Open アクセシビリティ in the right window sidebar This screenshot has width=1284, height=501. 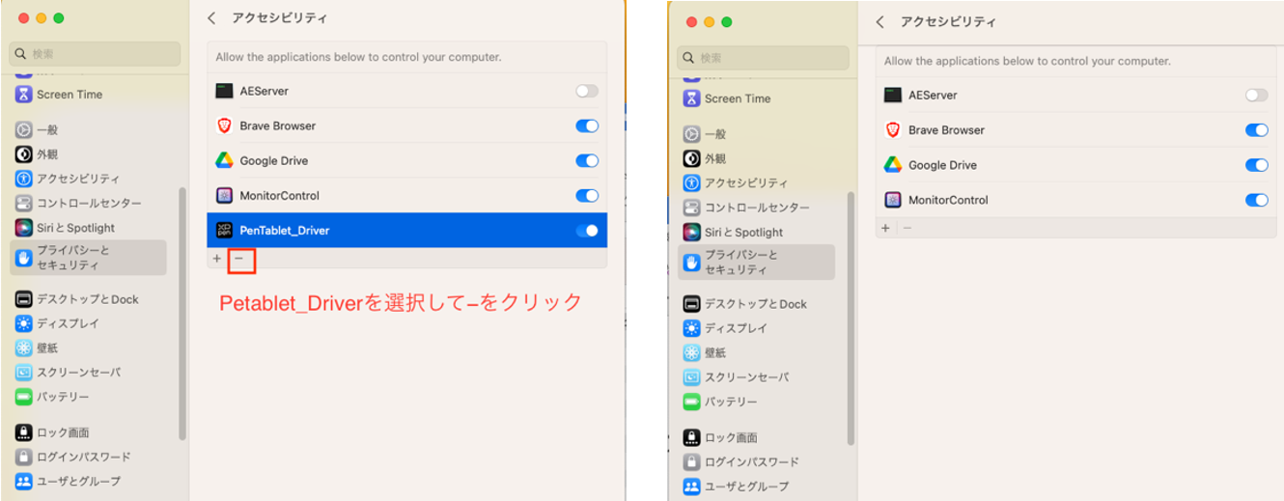click(x=735, y=182)
